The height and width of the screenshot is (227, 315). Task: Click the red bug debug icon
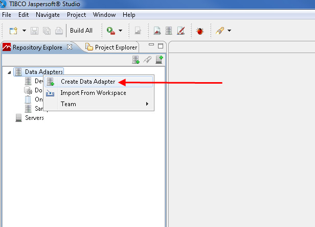click(x=200, y=31)
